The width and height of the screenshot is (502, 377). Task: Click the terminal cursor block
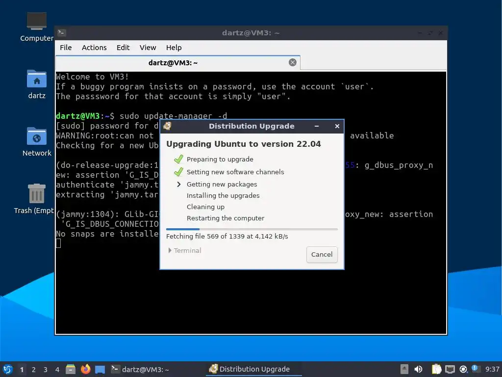58,243
